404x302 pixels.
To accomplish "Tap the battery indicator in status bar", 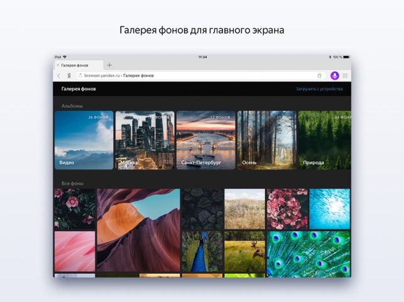I will click(346, 57).
